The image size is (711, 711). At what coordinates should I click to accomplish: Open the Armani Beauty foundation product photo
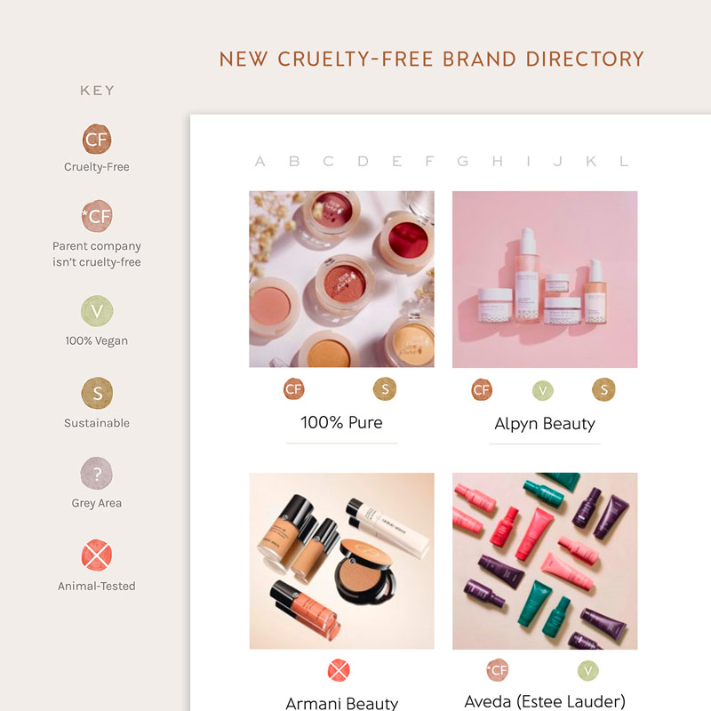click(341, 561)
